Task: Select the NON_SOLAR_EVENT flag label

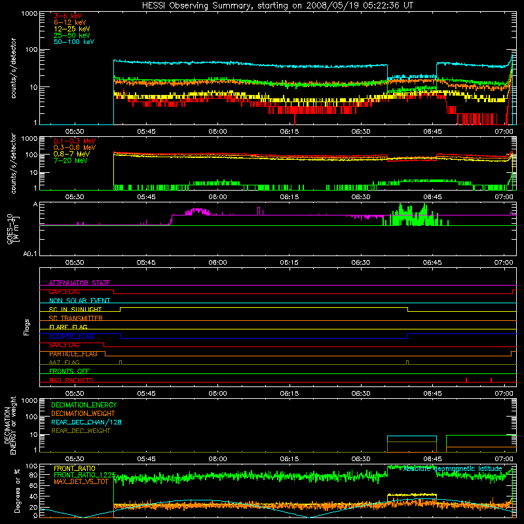Action: point(79,301)
